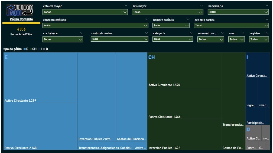
Task: Click cve cpto partida header chevron
Action: tap(267, 20)
